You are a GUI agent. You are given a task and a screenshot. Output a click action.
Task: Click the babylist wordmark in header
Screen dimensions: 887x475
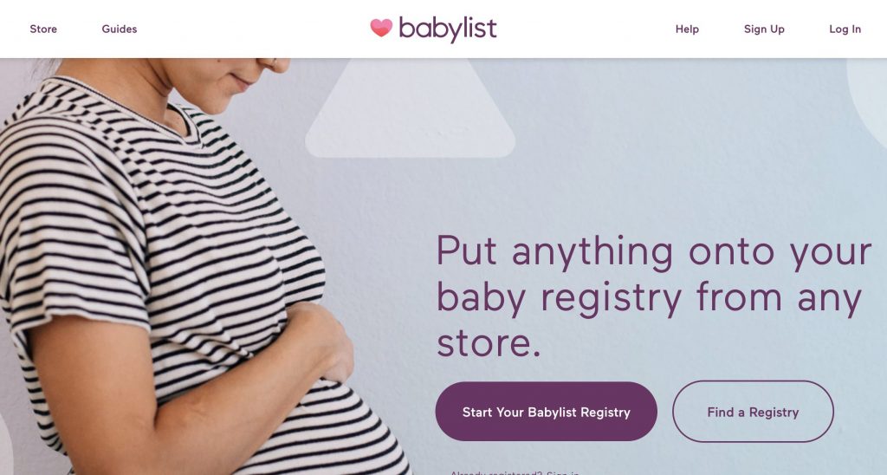point(448,29)
